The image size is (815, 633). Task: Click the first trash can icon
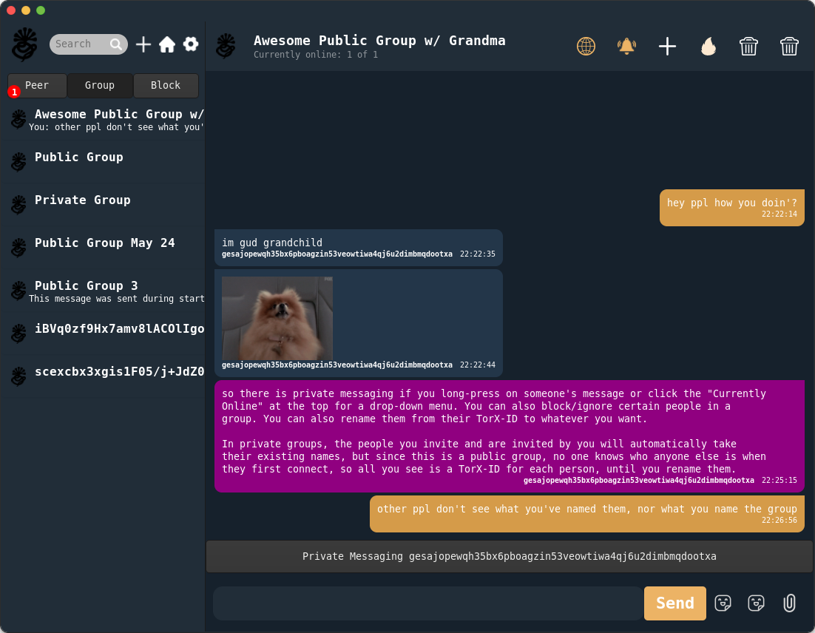tap(748, 47)
